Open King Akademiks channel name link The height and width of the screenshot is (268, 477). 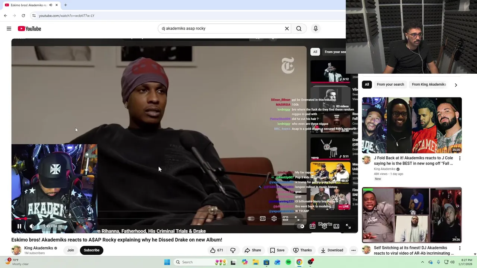click(38, 248)
